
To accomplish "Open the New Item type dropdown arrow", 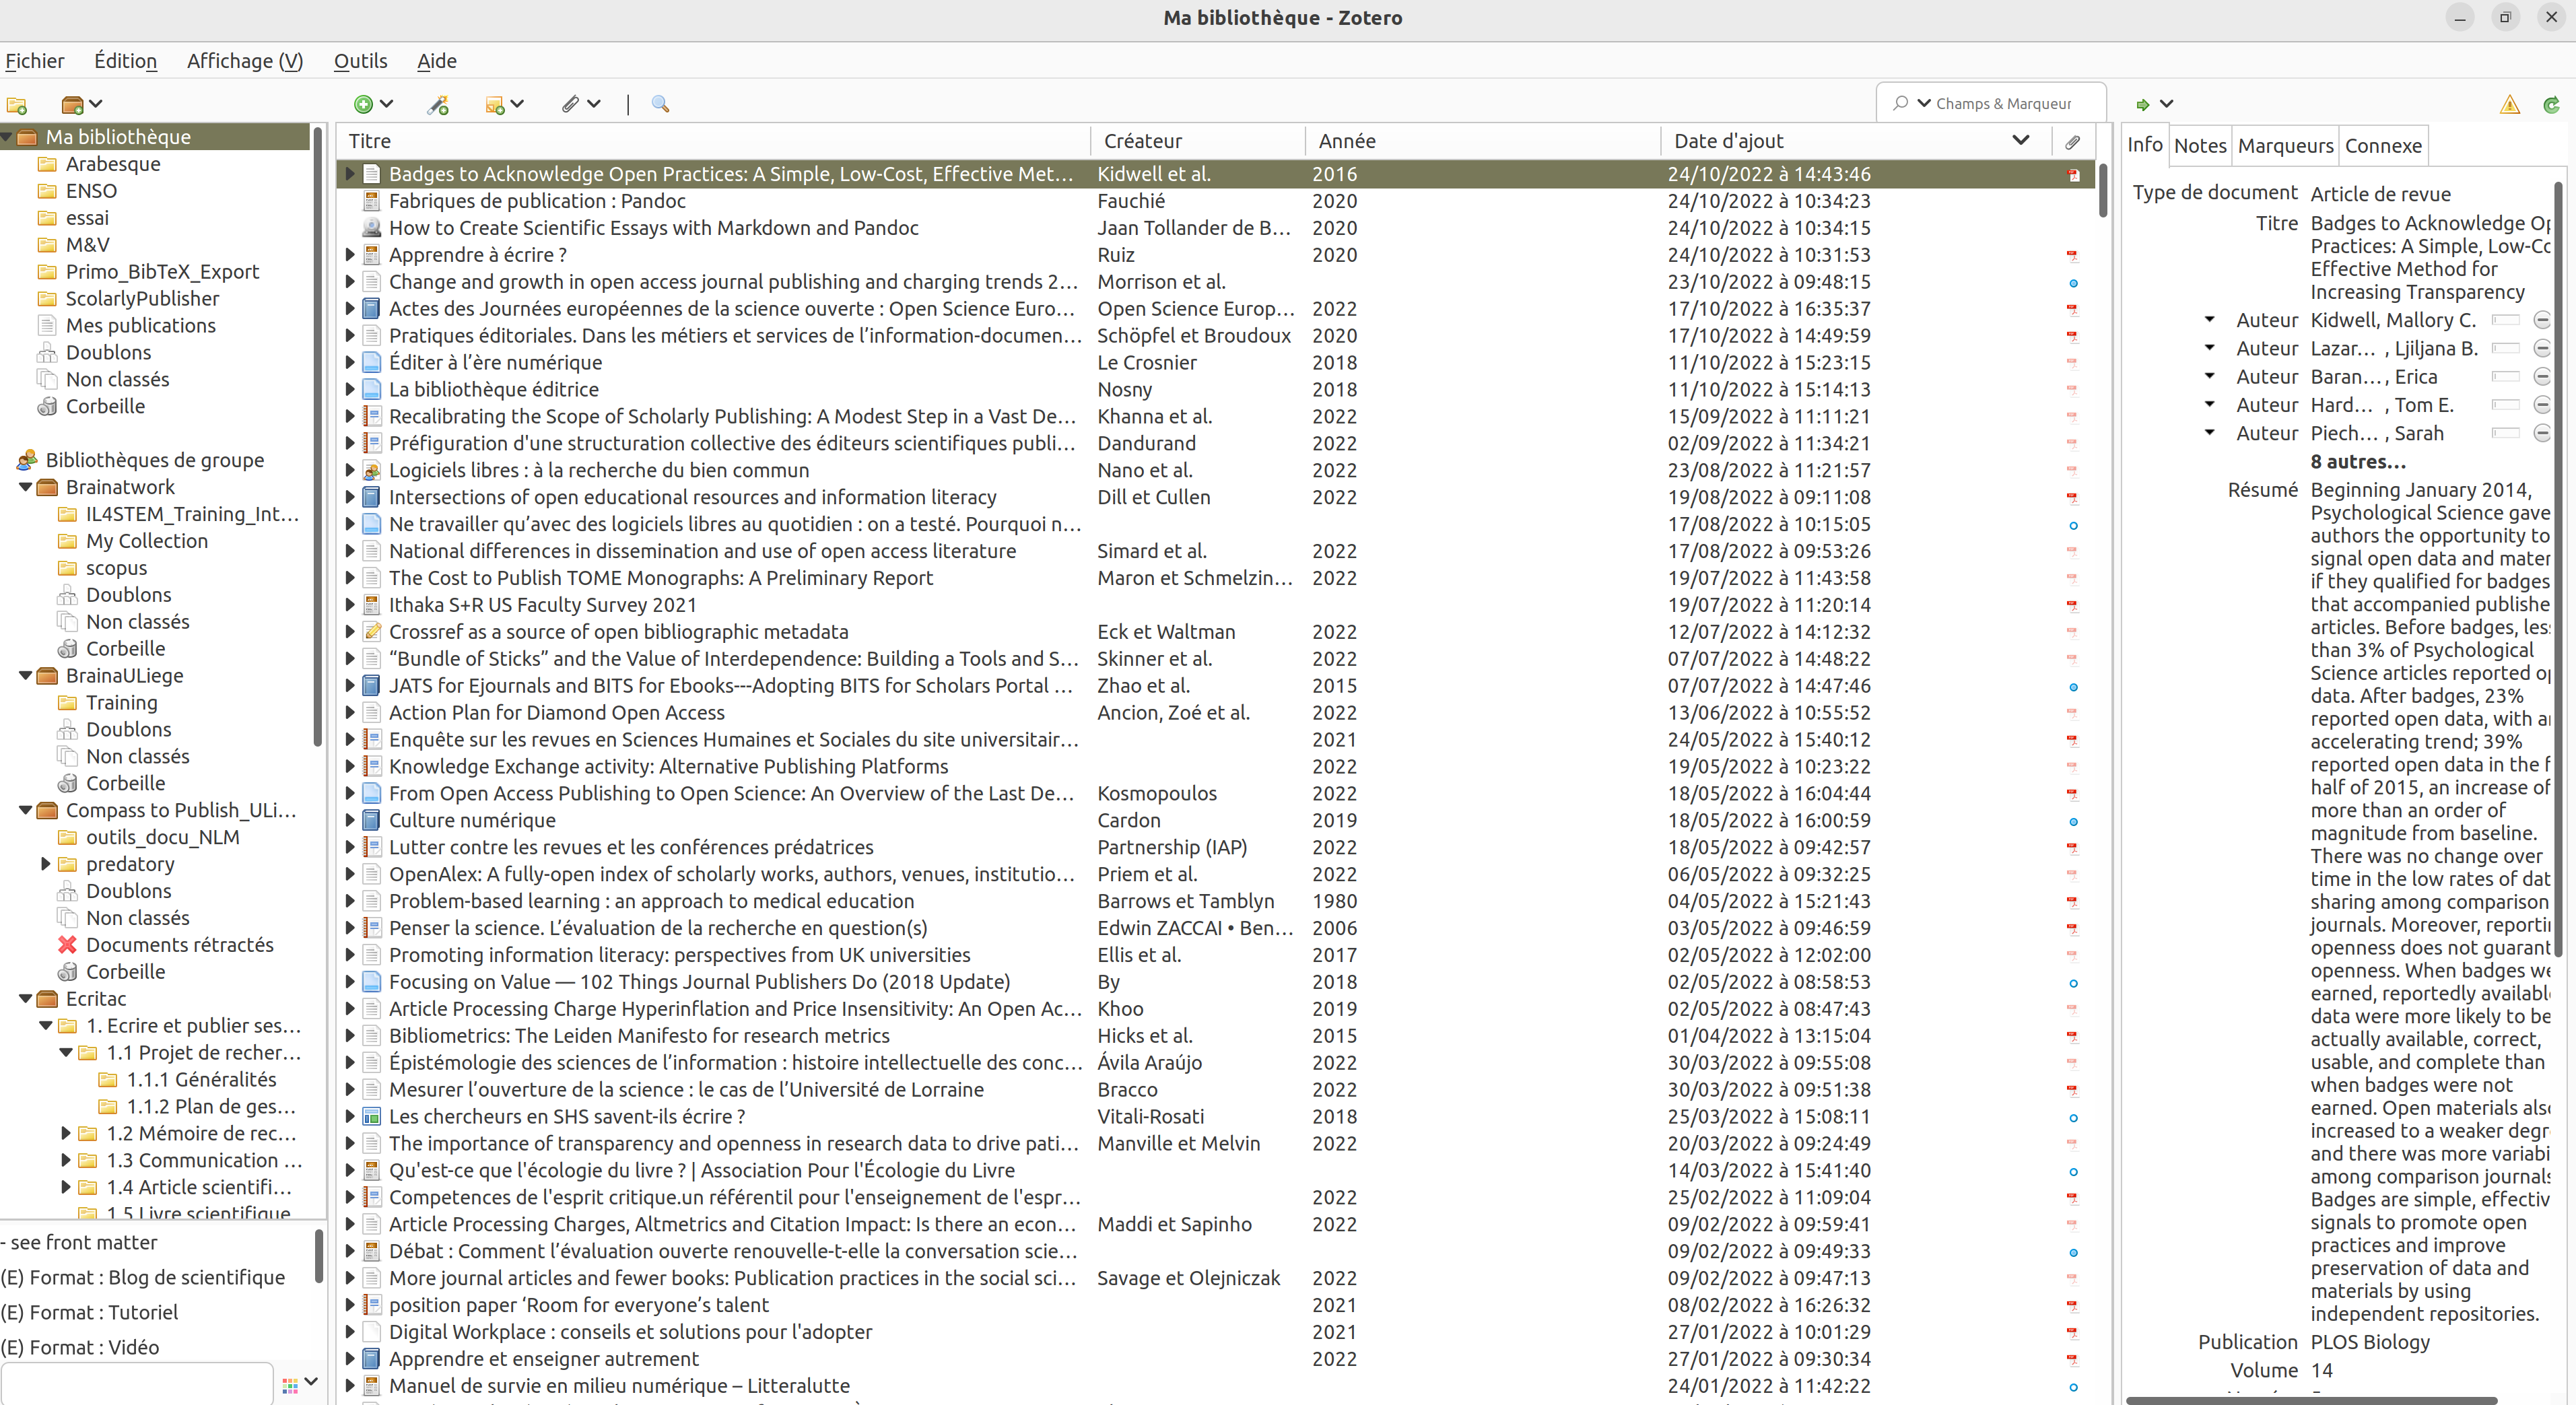I will point(387,104).
